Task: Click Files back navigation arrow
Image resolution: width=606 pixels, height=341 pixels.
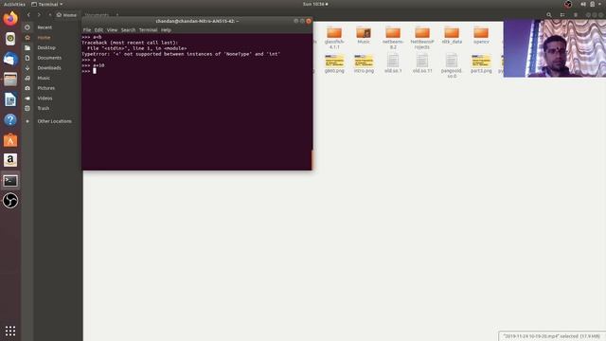Action: point(28,15)
